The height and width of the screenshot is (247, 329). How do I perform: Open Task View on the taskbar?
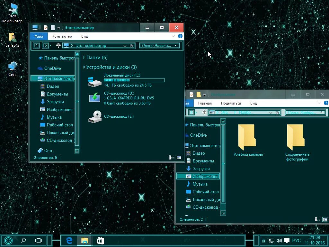(39, 240)
